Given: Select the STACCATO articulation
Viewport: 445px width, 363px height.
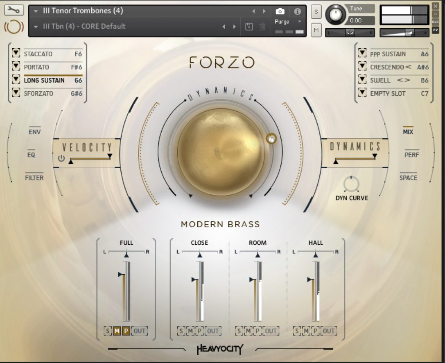Looking at the screenshot, I should (x=53, y=54).
